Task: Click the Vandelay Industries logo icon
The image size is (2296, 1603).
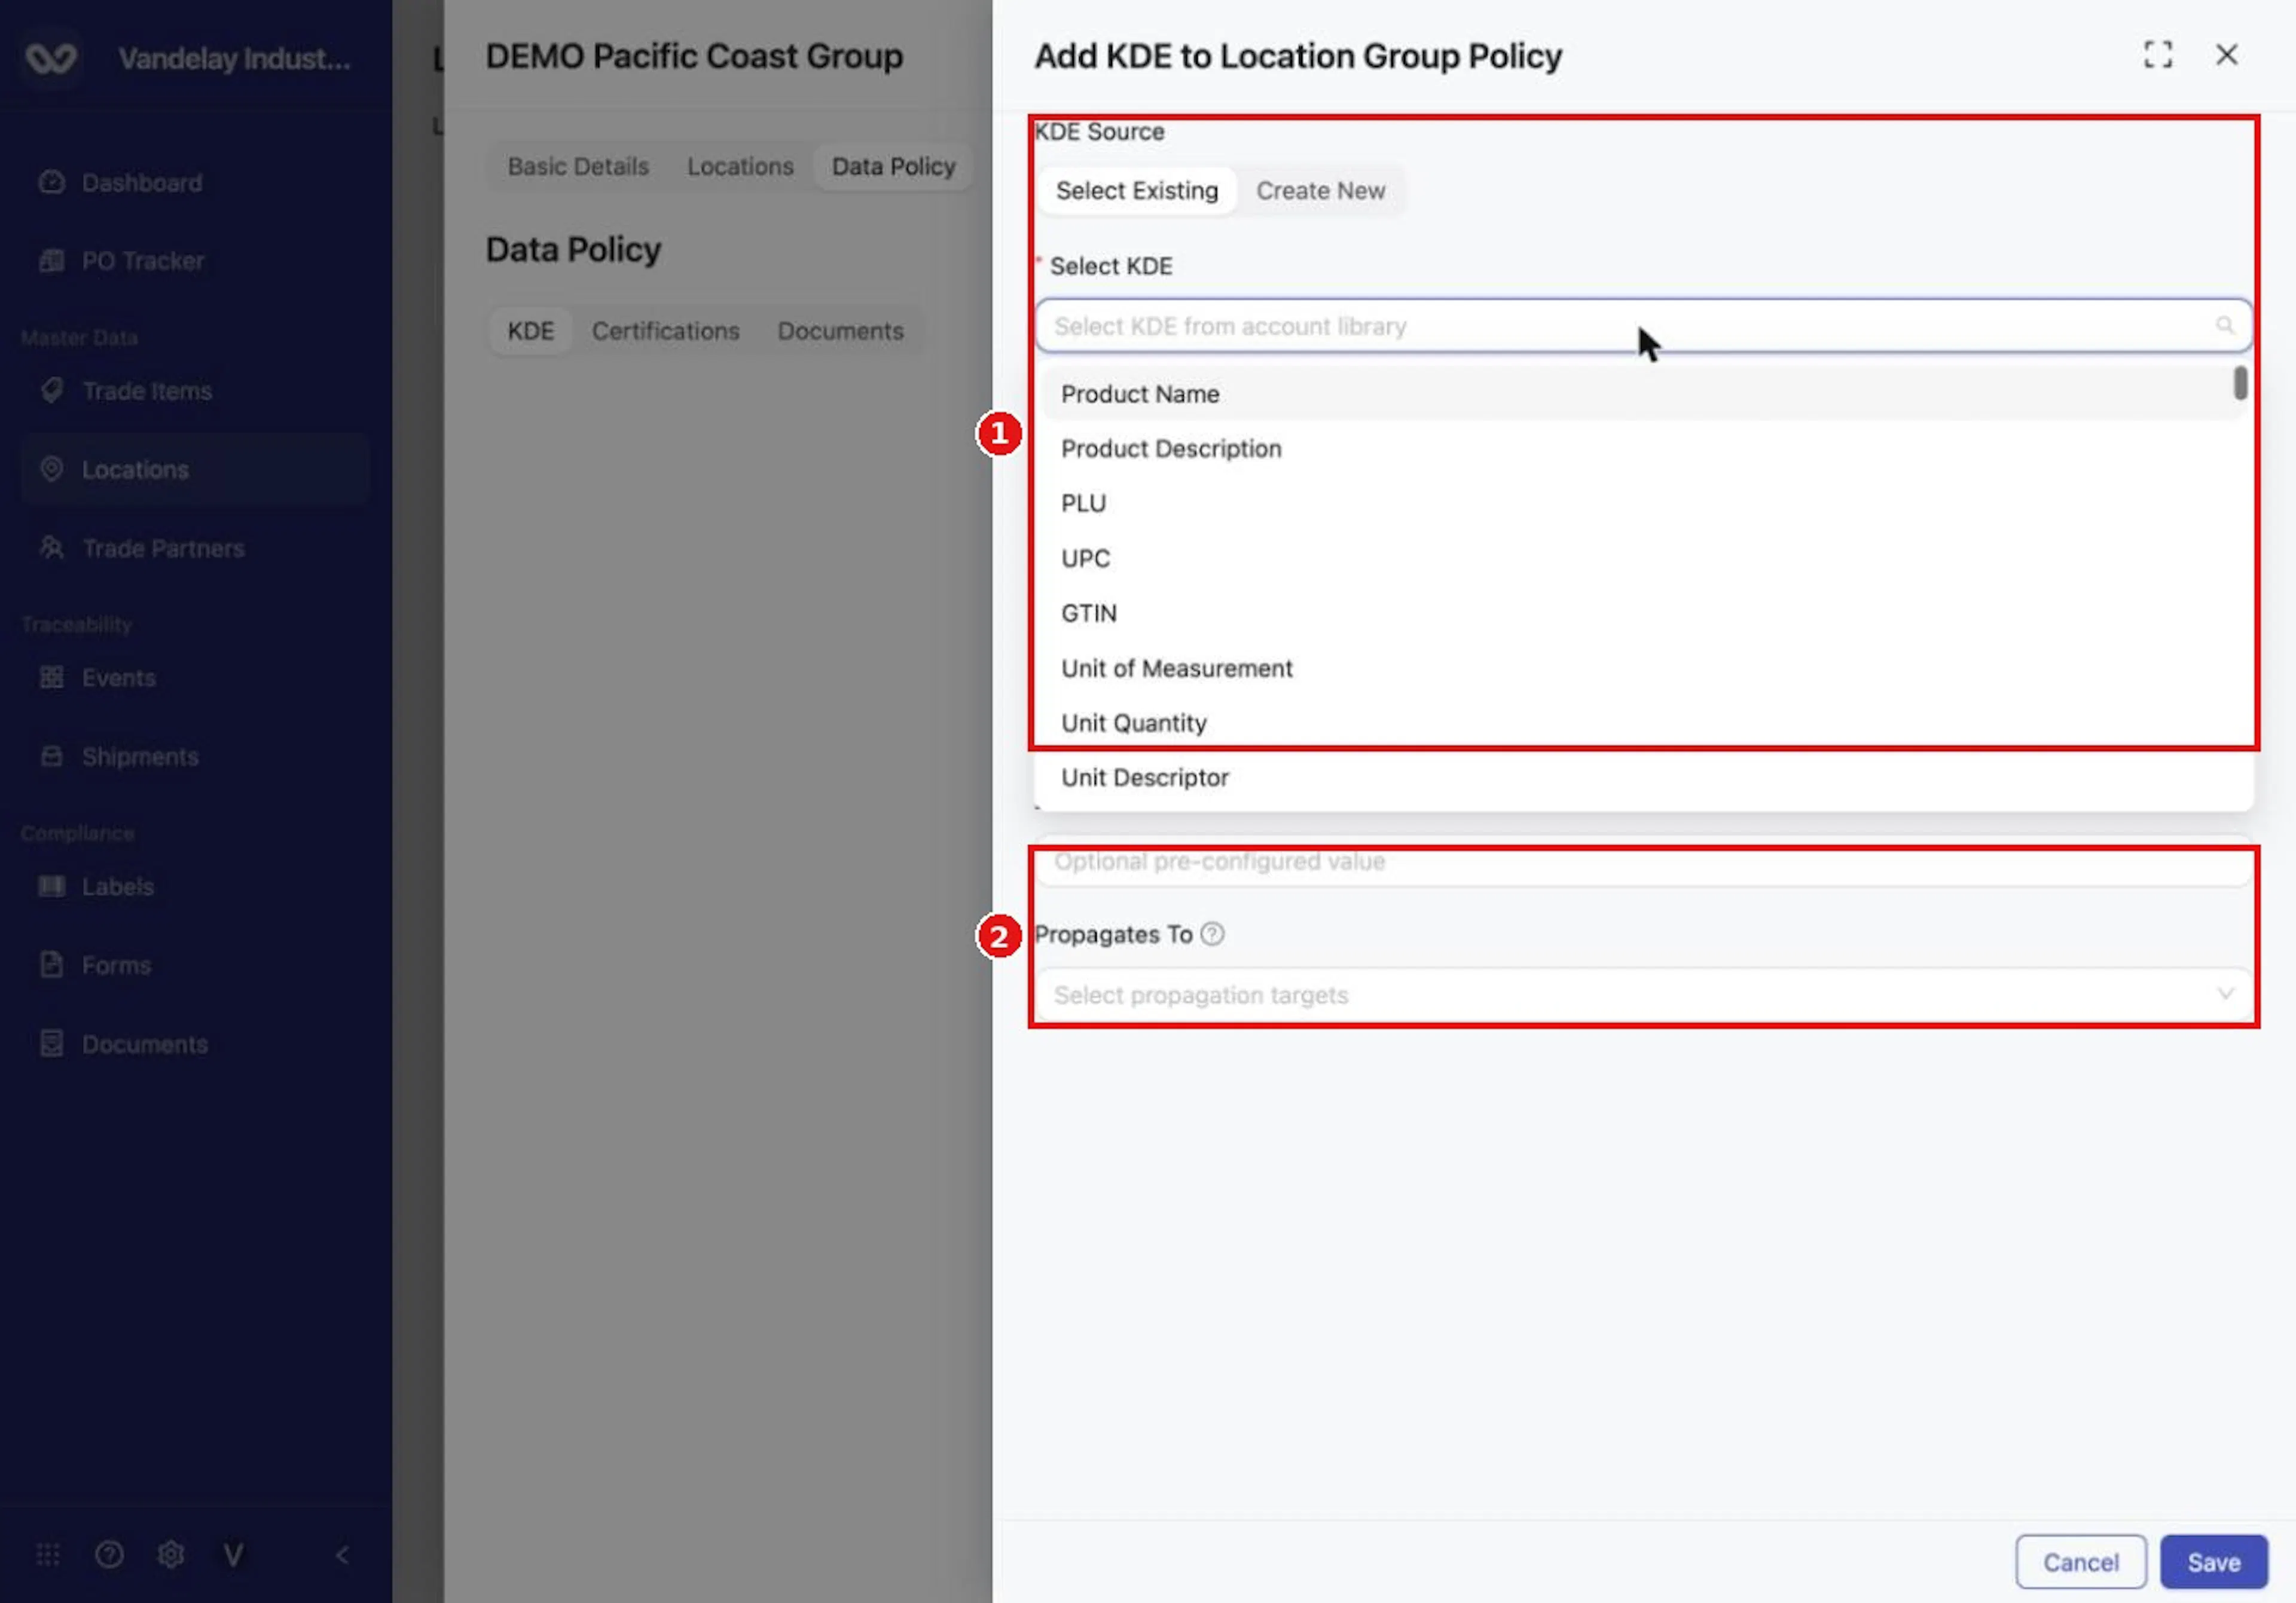Action: pyautogui.click(x=51, y=58)
